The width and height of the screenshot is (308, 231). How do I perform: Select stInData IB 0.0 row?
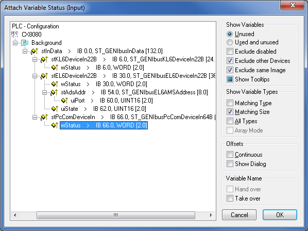coord(102,51)
